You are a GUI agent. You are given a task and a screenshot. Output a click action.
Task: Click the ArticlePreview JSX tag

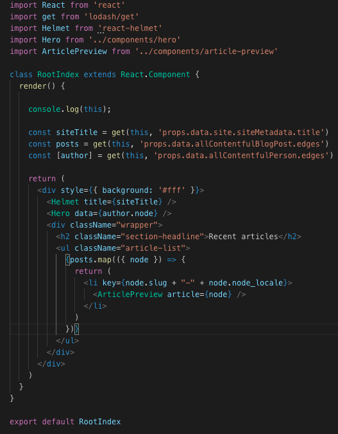(x=169, y=294)
